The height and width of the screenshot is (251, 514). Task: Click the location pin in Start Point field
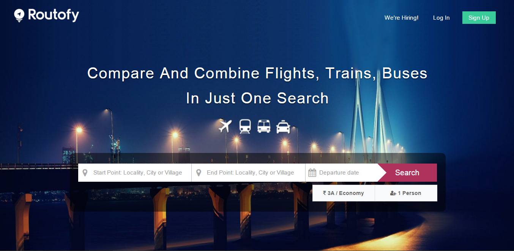point(85,173)
